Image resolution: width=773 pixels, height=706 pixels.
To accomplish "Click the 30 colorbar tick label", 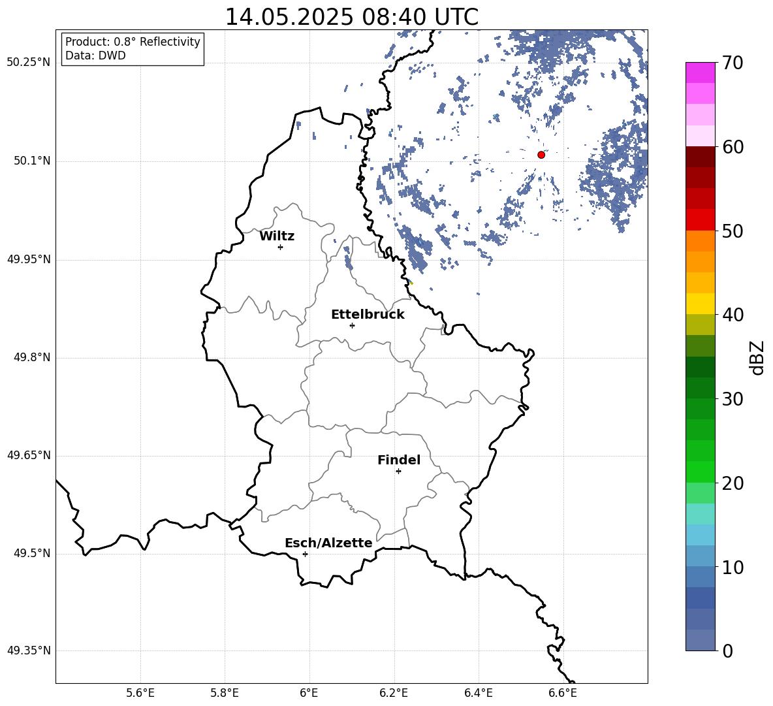I will point(733,399).
